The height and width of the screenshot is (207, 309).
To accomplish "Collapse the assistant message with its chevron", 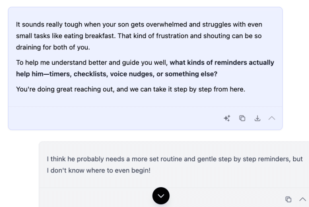I will pyautogui.click(x=272, y=118).
